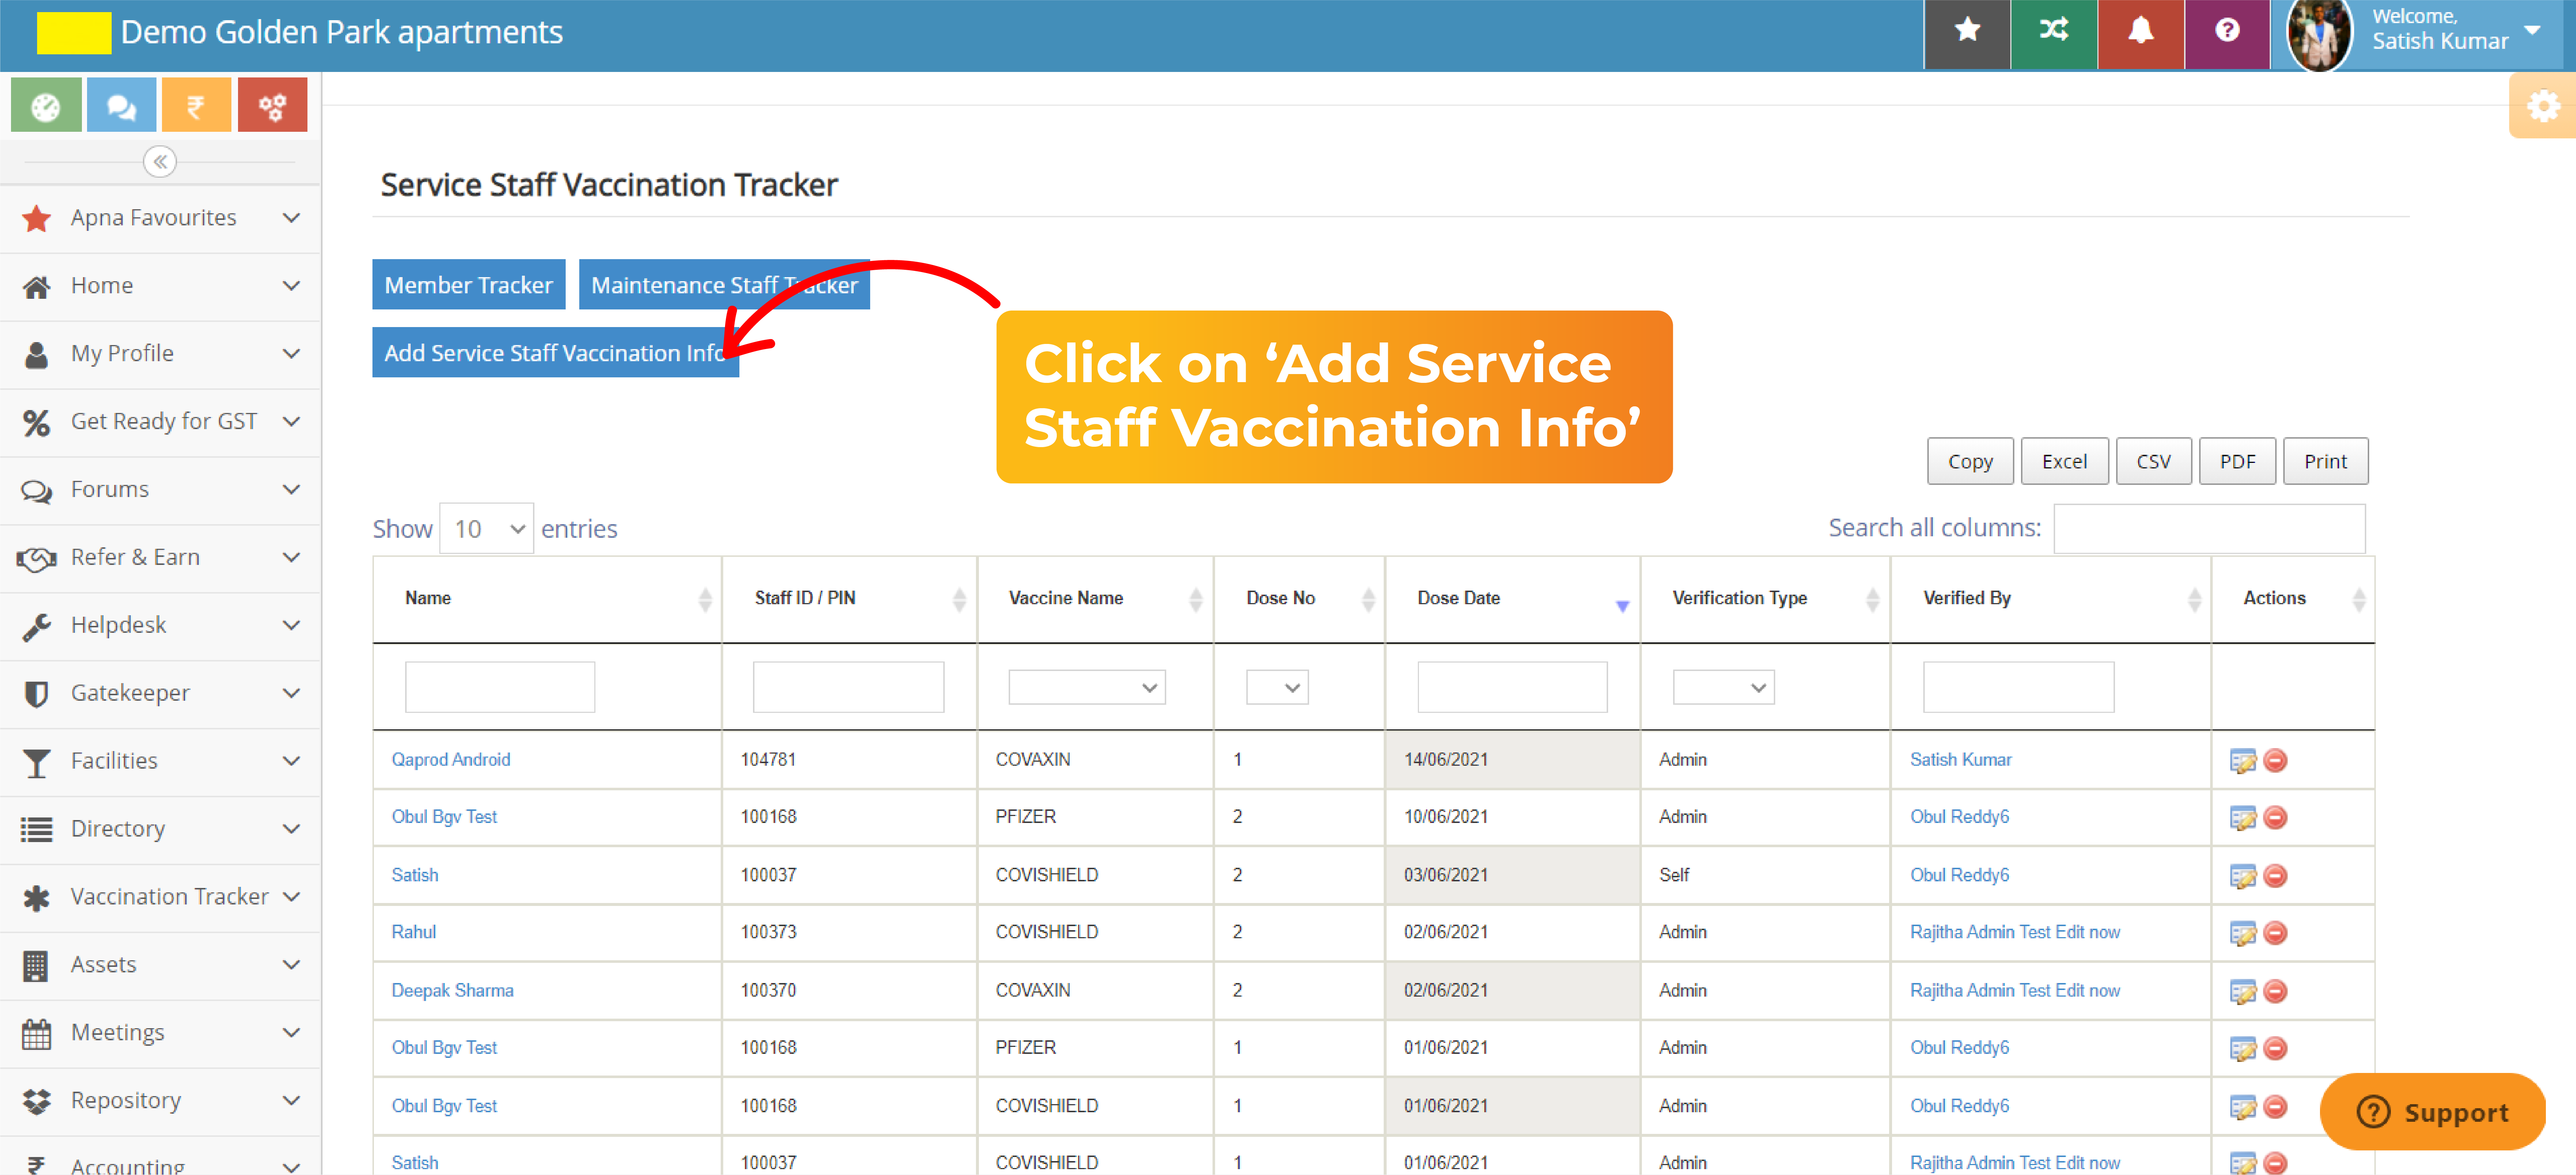Click Add Service Staff Vaccination Info

pyautogui.click(x=555, y=353)
